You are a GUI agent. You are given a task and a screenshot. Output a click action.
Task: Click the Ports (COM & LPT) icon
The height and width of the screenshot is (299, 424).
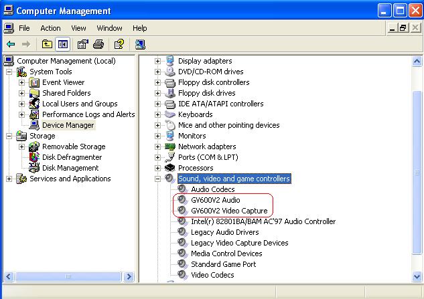point(170,157)
